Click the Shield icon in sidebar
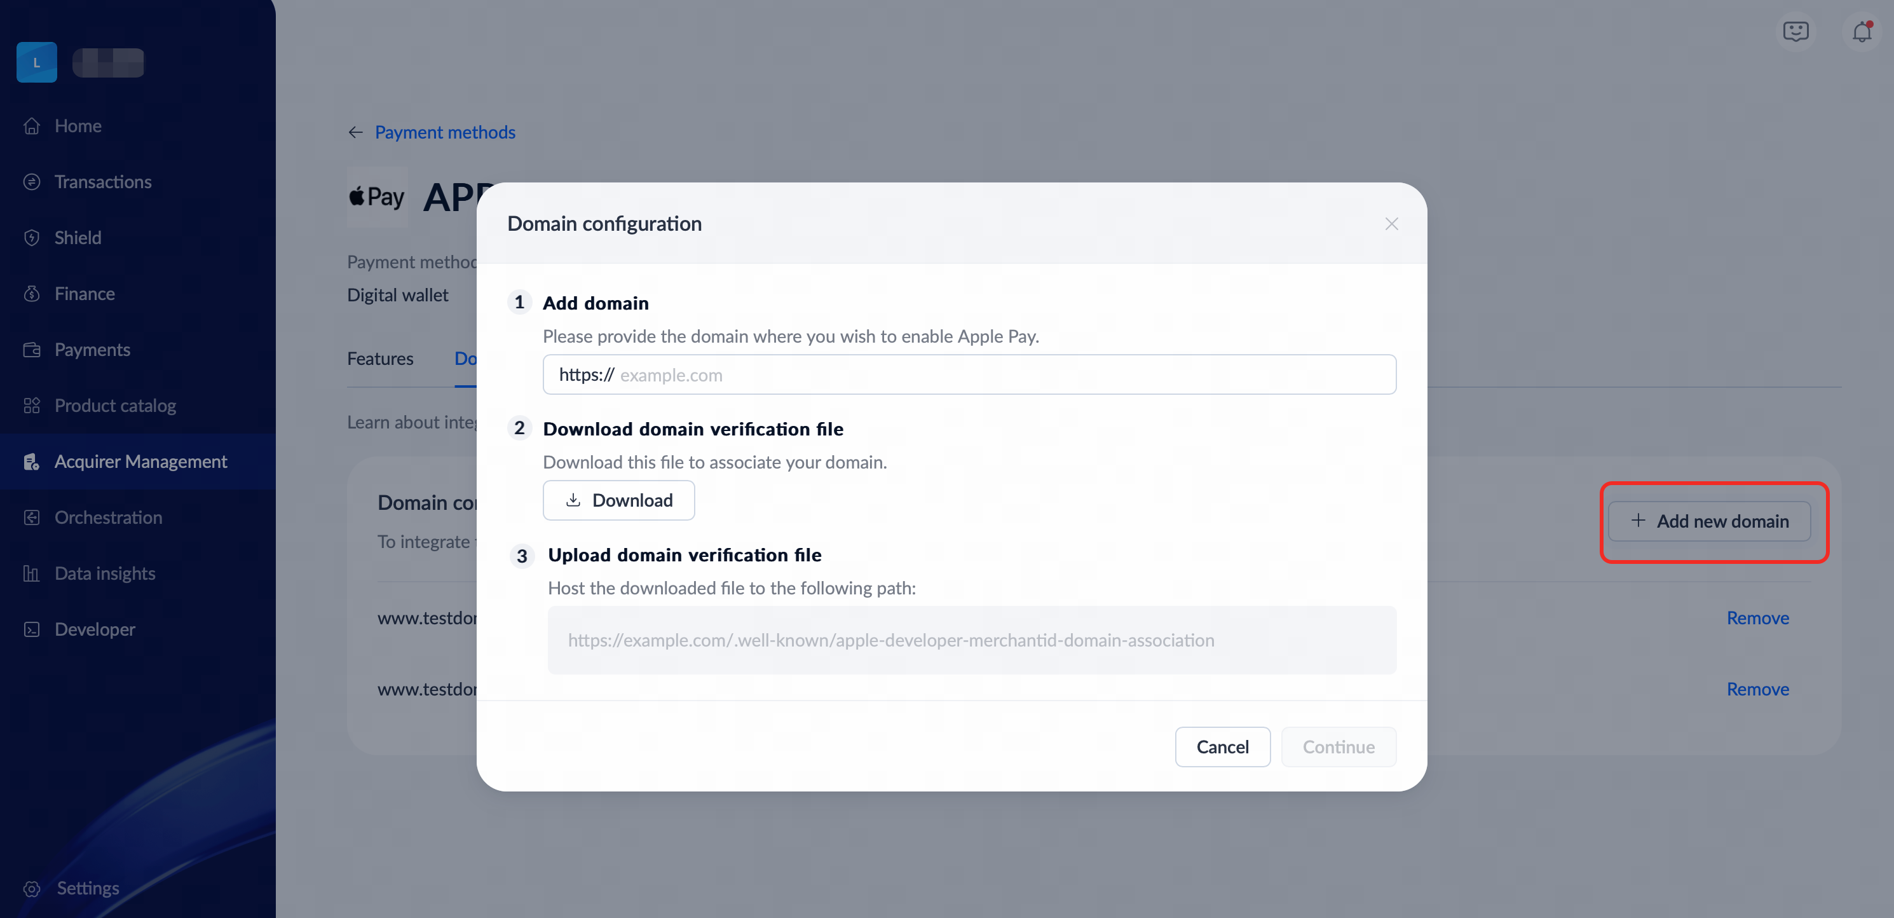The image size is (1894, 918). click(x=32, y=238)
